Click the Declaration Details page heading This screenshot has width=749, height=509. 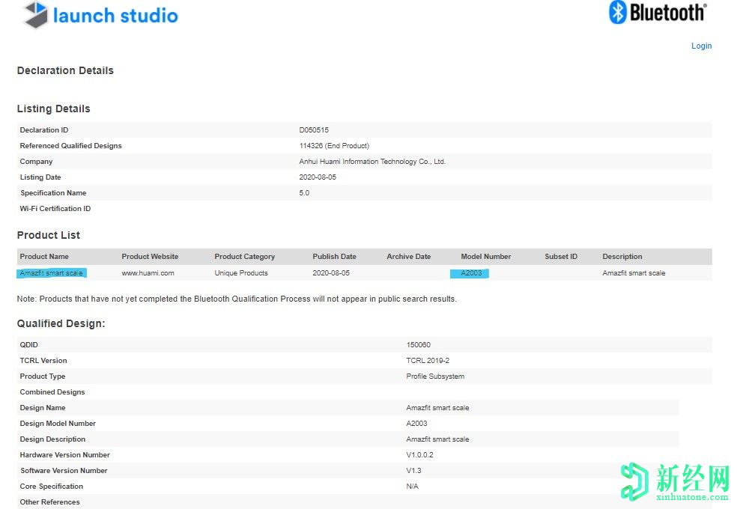65,70
